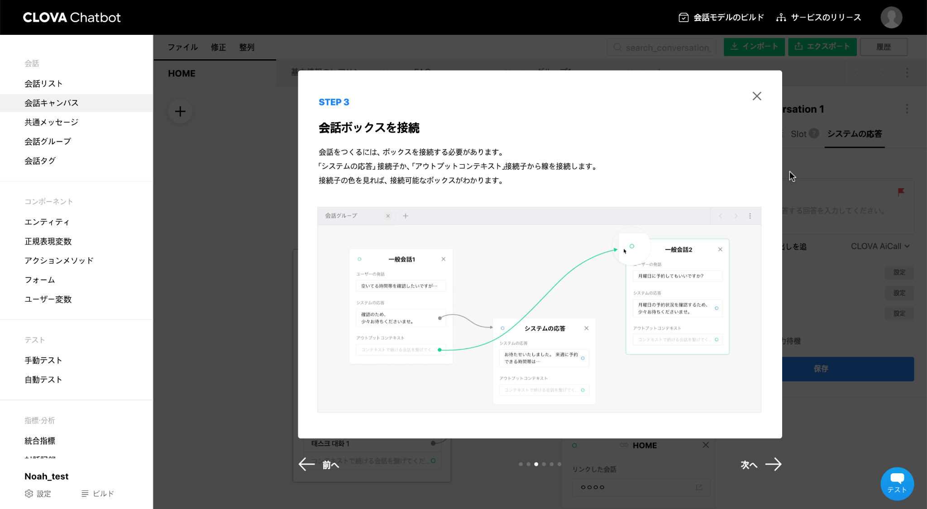Open 自動テスト in sidebar
This screenshot has width=927, height=509.
tap(43, 380)
